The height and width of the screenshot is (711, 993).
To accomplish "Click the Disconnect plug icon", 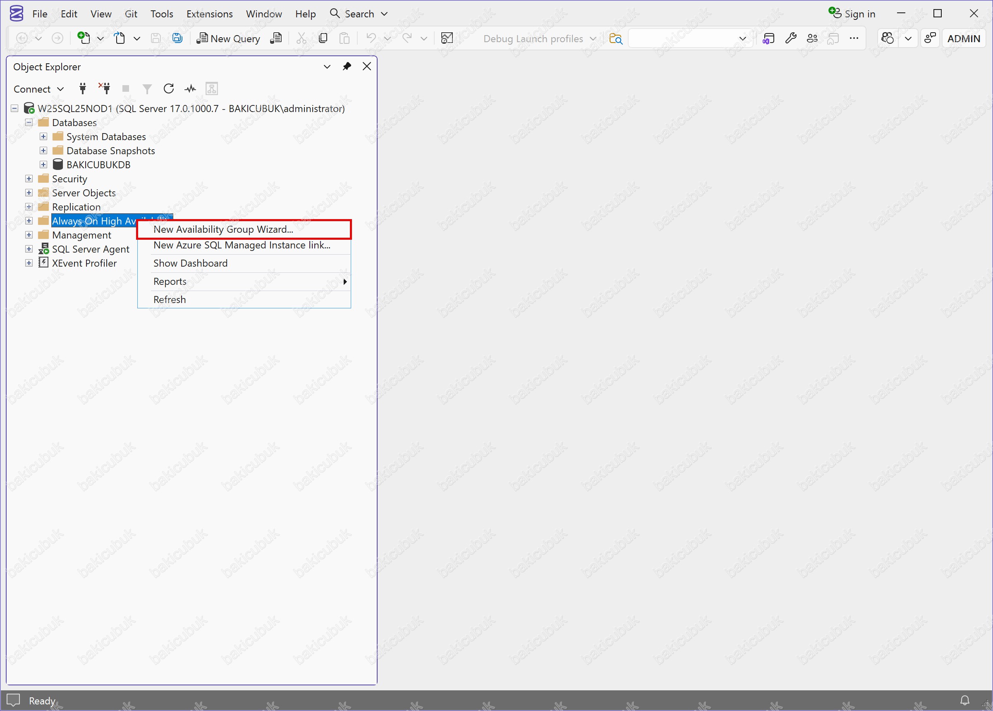I will (104, 89).
